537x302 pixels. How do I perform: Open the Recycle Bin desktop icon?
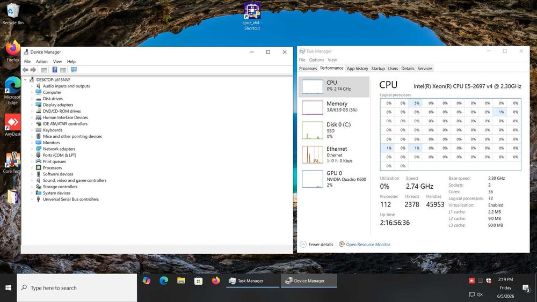tap(13, 14)
